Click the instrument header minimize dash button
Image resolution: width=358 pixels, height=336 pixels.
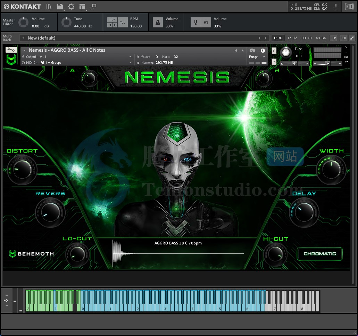346,52
